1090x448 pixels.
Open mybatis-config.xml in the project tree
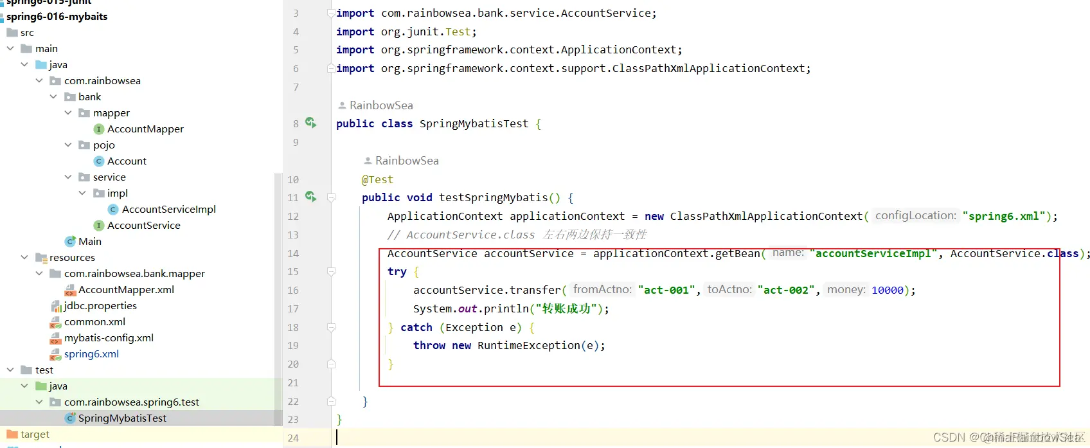[109, 338]
